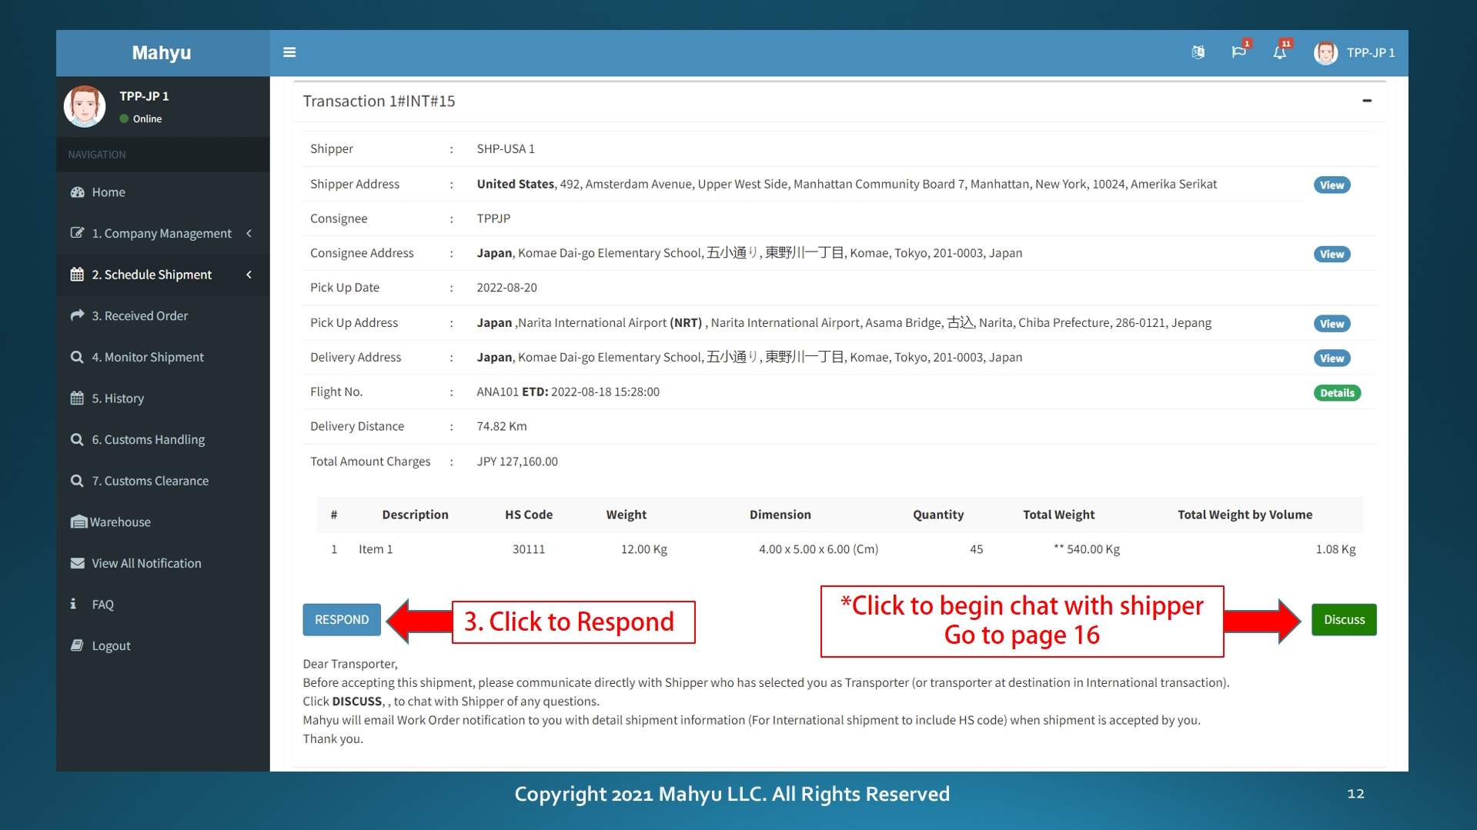The width and height of the screenshot is (1477, 830).
Task: Click the Monitor Shipment search icon
Action: pos(77,357)
